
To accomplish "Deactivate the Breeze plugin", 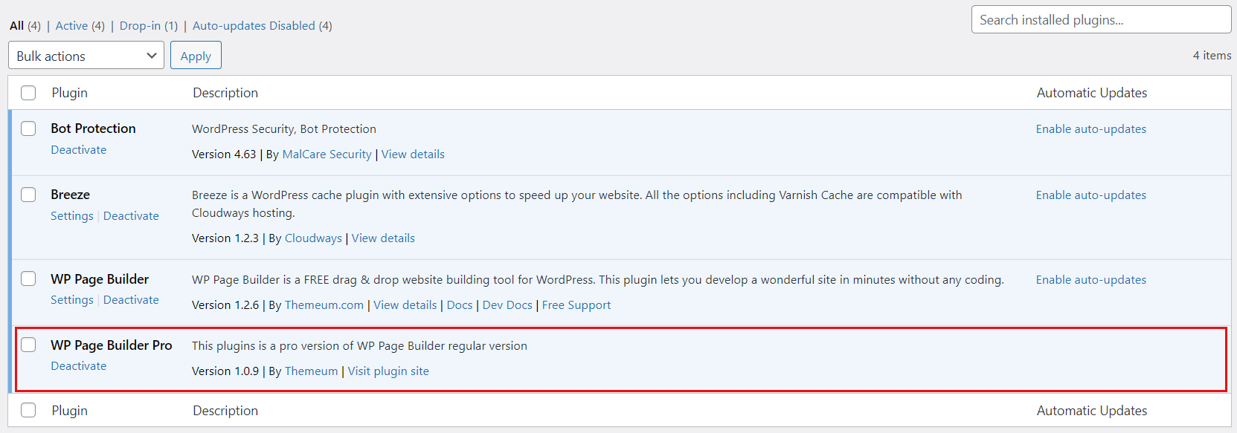I will click(131, 216).
